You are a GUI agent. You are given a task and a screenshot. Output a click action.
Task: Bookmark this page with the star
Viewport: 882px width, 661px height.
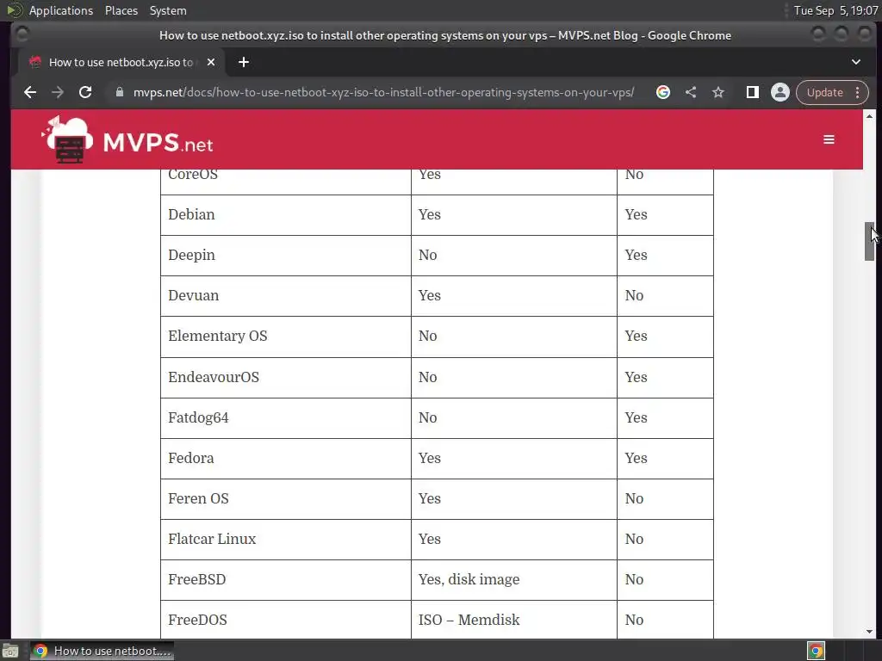718,92
